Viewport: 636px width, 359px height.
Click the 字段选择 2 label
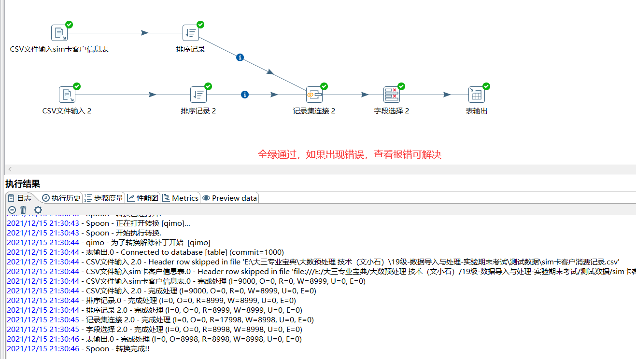pyautogui.click(x=392, y=111)
